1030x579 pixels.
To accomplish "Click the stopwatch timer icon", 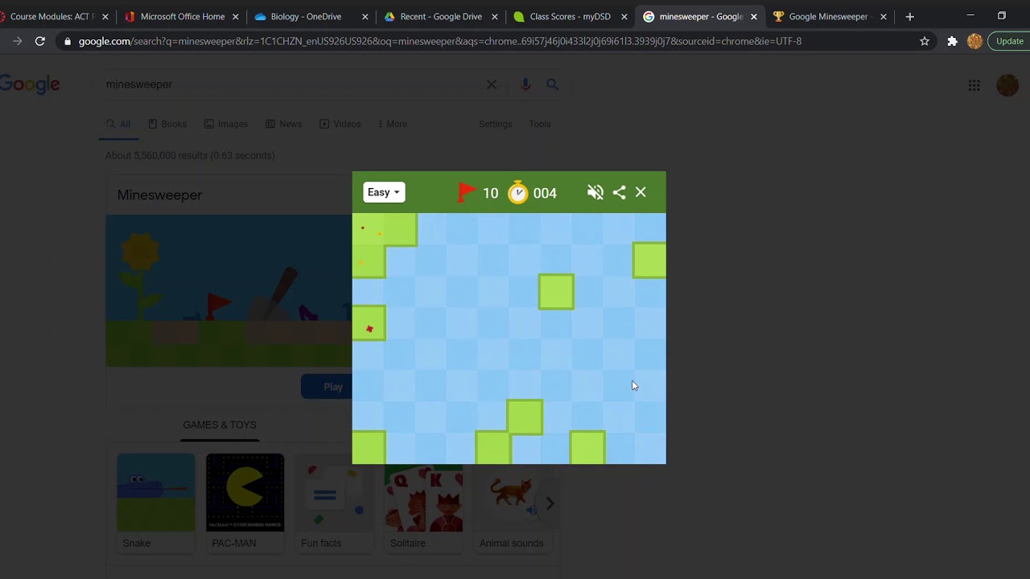I will [518, 192].
